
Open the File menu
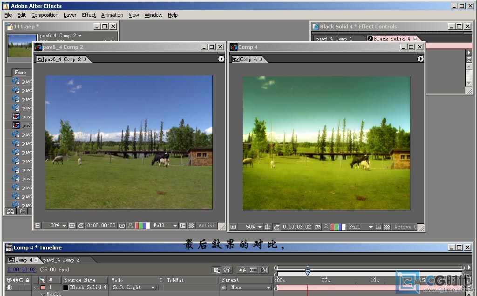[x=8, y=15]
